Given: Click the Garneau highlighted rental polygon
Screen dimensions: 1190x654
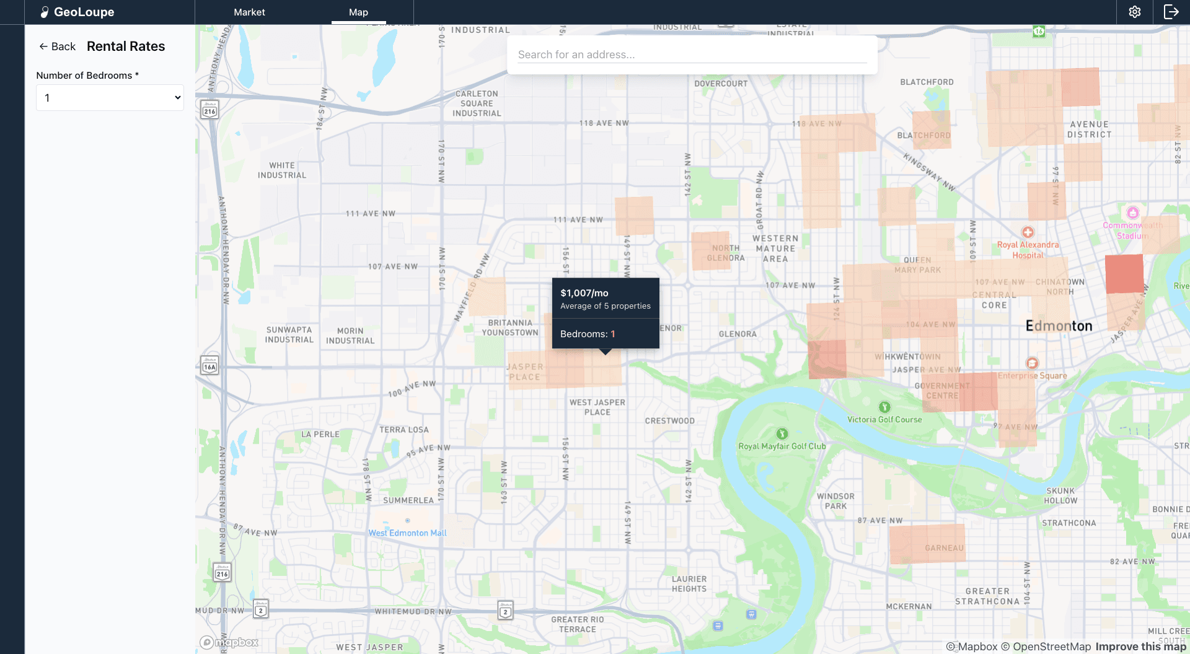Looking at the screenshot, I should click(928, 544).
